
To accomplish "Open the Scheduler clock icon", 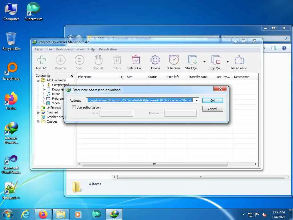I will (x=174, y=60).
